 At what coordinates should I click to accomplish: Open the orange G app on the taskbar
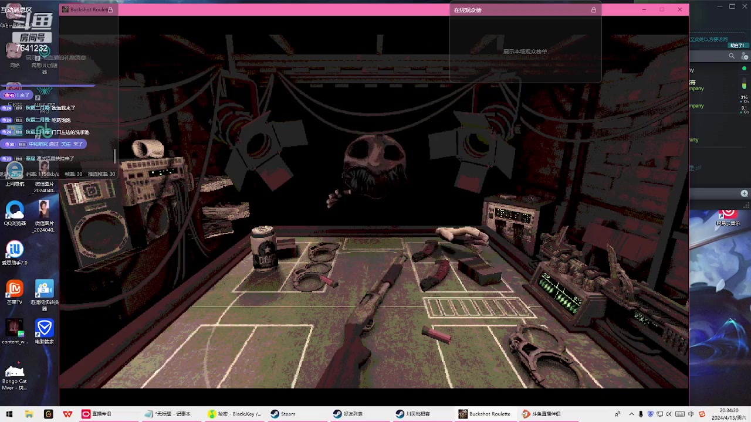point(48,414)
